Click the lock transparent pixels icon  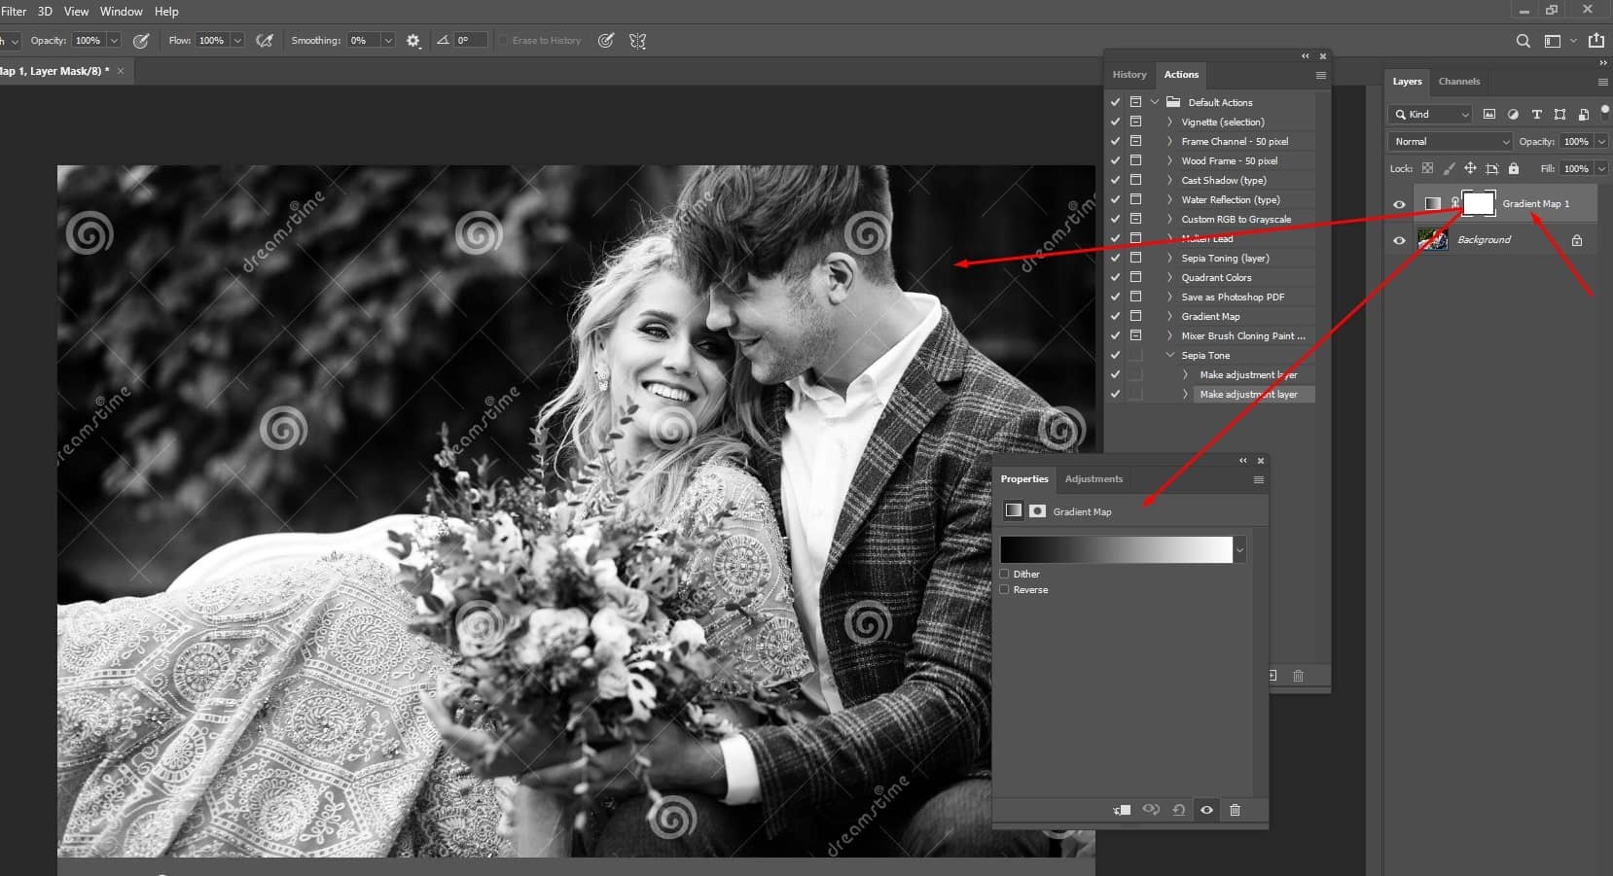pyautogui.click(x=1427, y=168)
